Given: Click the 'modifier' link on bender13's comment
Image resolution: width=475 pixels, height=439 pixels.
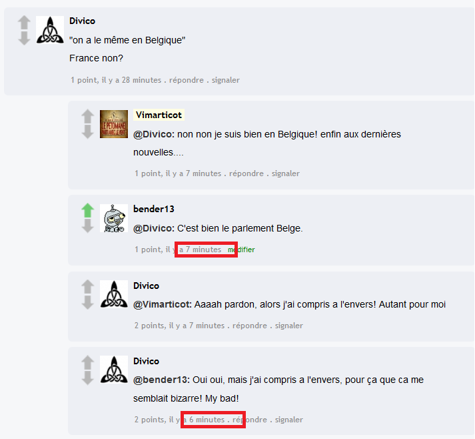Looking at the screenshot, I should click(x=241, y=250).
